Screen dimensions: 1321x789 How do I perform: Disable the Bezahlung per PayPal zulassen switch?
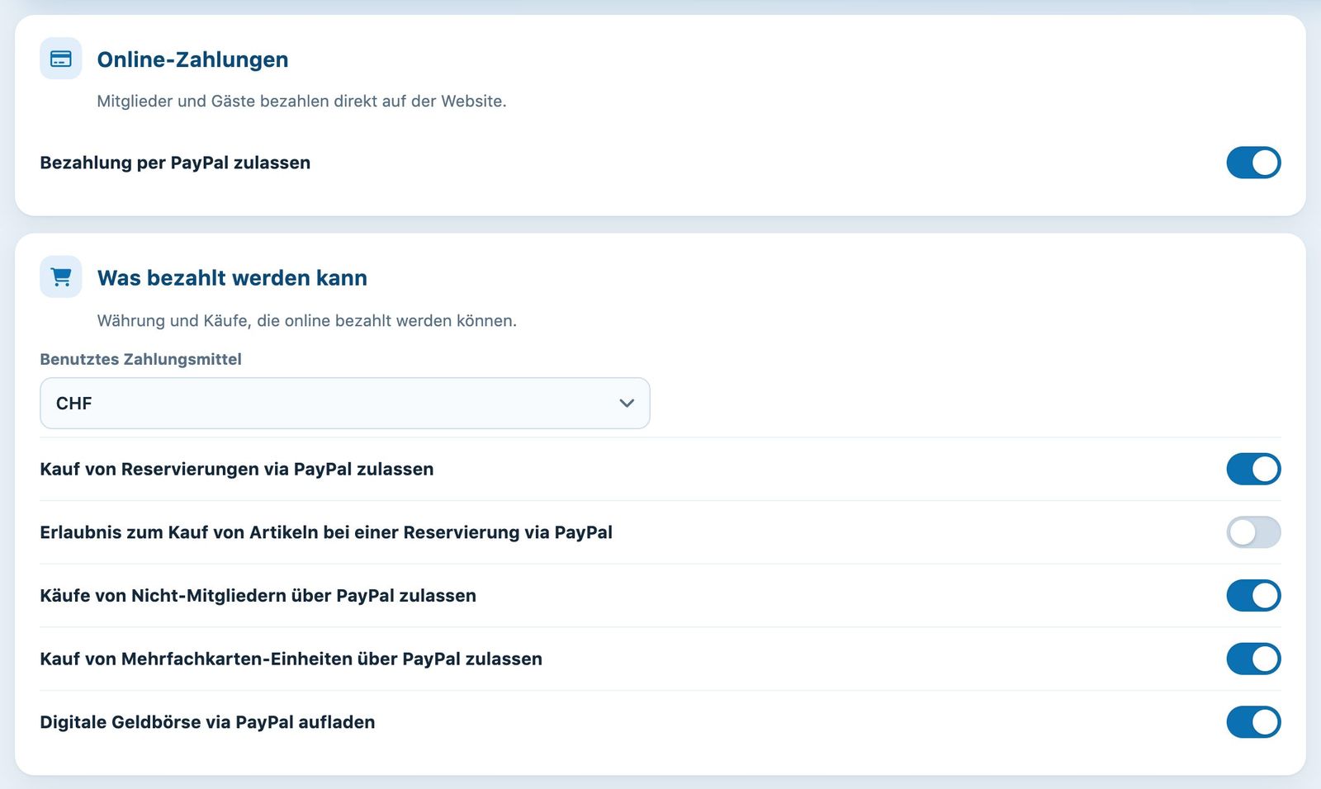pos(1253,163)
